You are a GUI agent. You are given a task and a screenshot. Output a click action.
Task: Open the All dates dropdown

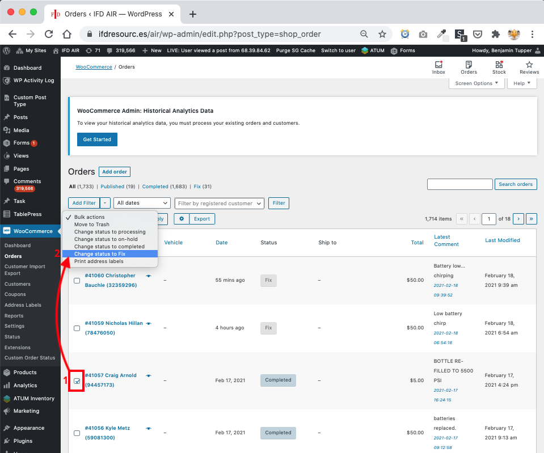point(142,203)
